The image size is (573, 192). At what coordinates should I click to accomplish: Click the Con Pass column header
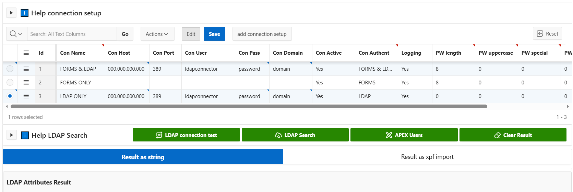(x=252, y=53)
